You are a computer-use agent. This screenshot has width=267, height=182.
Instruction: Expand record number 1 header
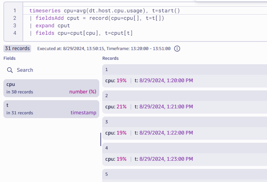[x=184, y=70]
